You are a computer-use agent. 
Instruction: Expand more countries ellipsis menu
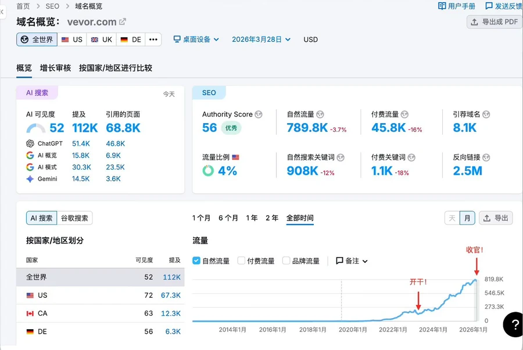click(153, 39)
